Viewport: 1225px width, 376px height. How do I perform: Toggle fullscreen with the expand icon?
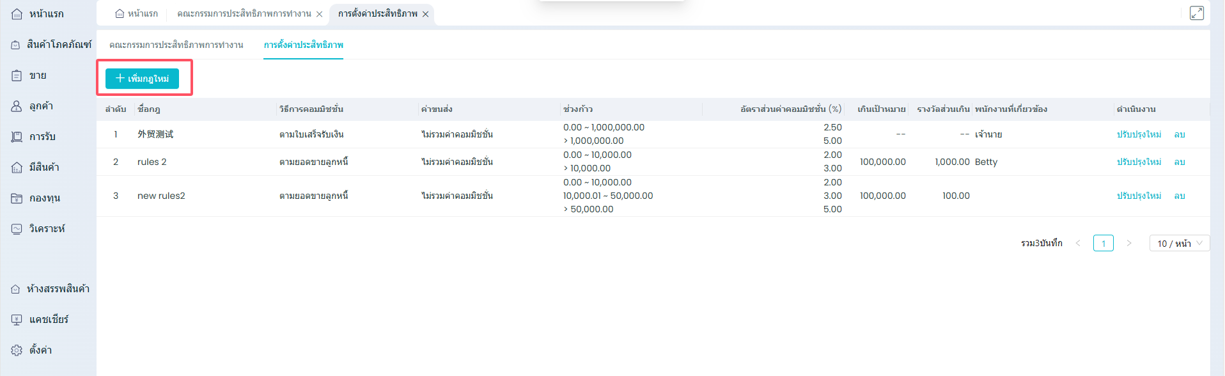click(1196, 13)
